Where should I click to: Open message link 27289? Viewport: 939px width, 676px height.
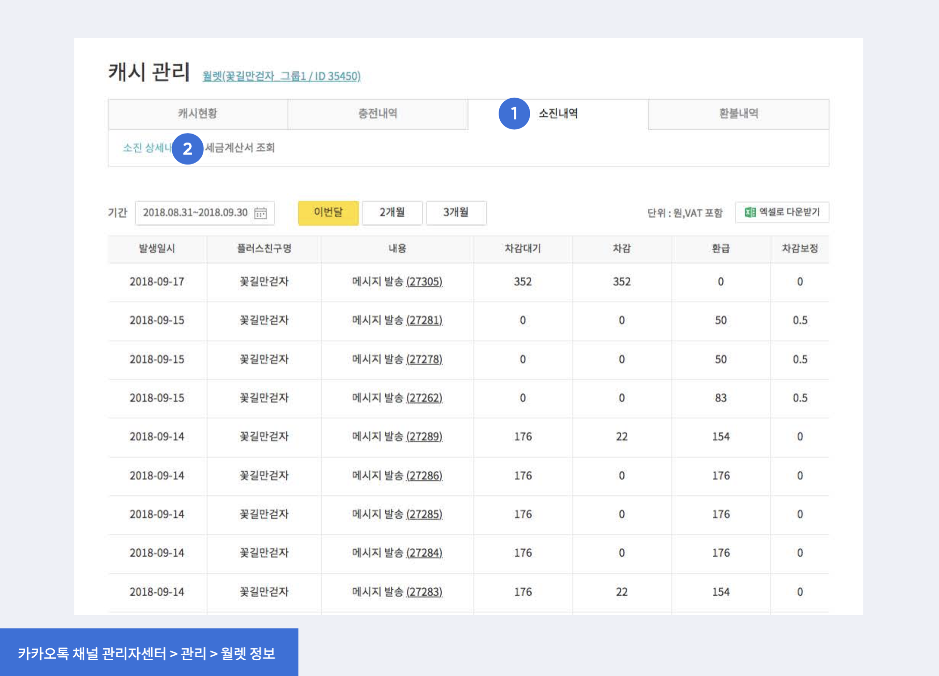tap(424, 437)
